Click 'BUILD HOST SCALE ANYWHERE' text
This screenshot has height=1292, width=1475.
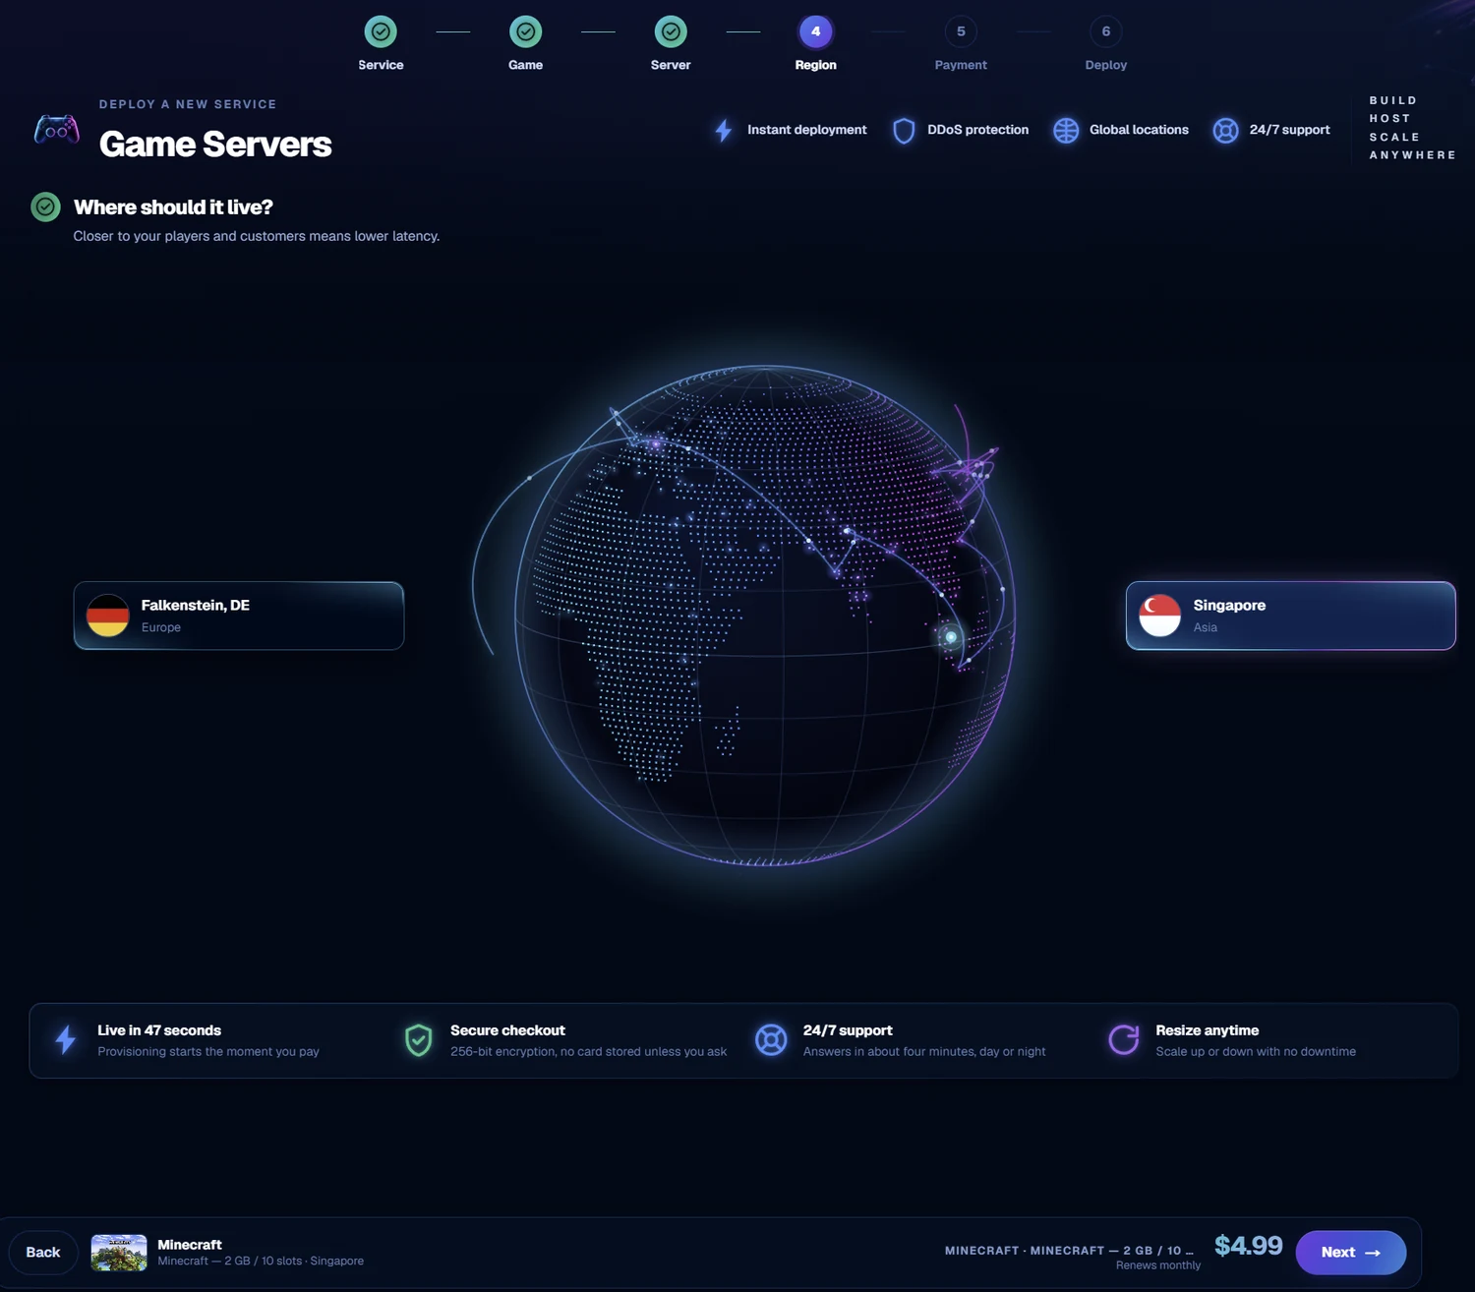point(1412,128)
